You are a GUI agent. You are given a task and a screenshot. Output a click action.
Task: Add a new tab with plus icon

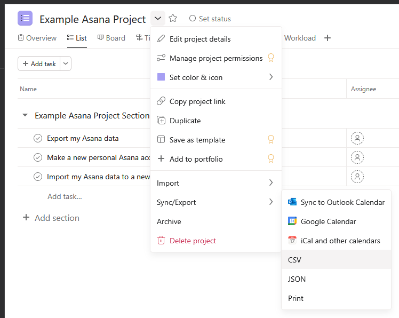click(328, 38)
